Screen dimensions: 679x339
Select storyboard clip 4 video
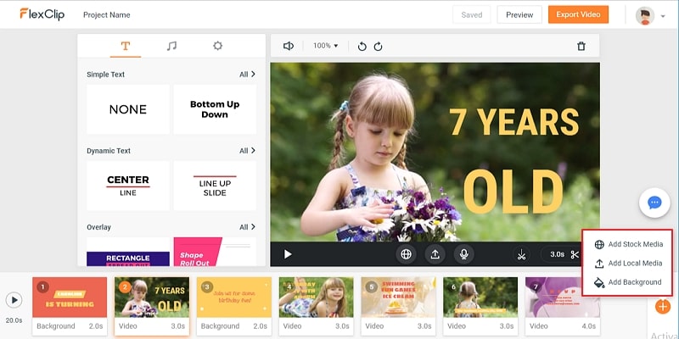click(316, 306)
